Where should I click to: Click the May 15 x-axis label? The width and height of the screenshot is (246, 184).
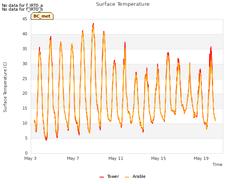(158, 158)
